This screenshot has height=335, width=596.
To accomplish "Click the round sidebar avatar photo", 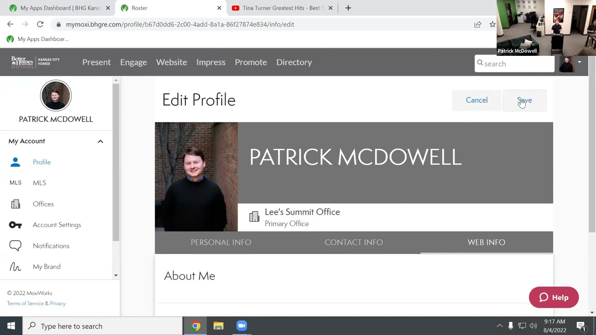I will click(56, 95).
